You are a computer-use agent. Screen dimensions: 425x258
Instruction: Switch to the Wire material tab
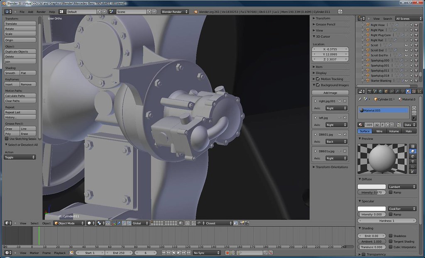379,131
